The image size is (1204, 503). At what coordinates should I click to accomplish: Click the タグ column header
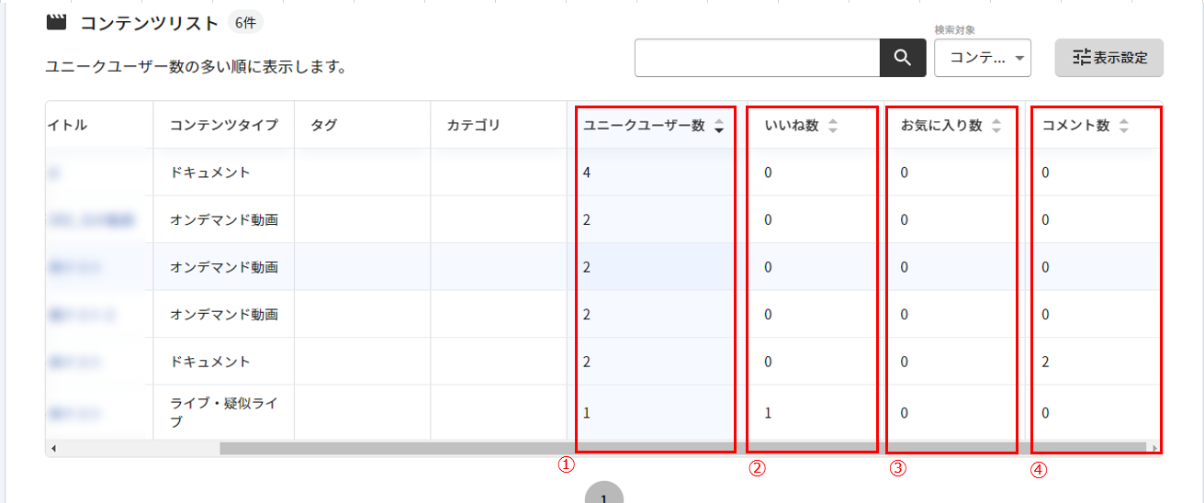coord(323,126)
